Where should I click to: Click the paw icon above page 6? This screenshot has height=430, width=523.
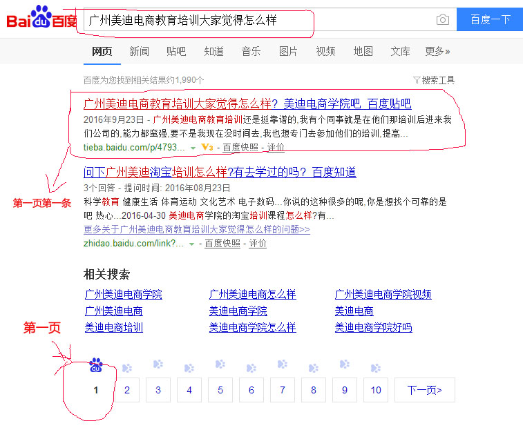tap(251, 368)
